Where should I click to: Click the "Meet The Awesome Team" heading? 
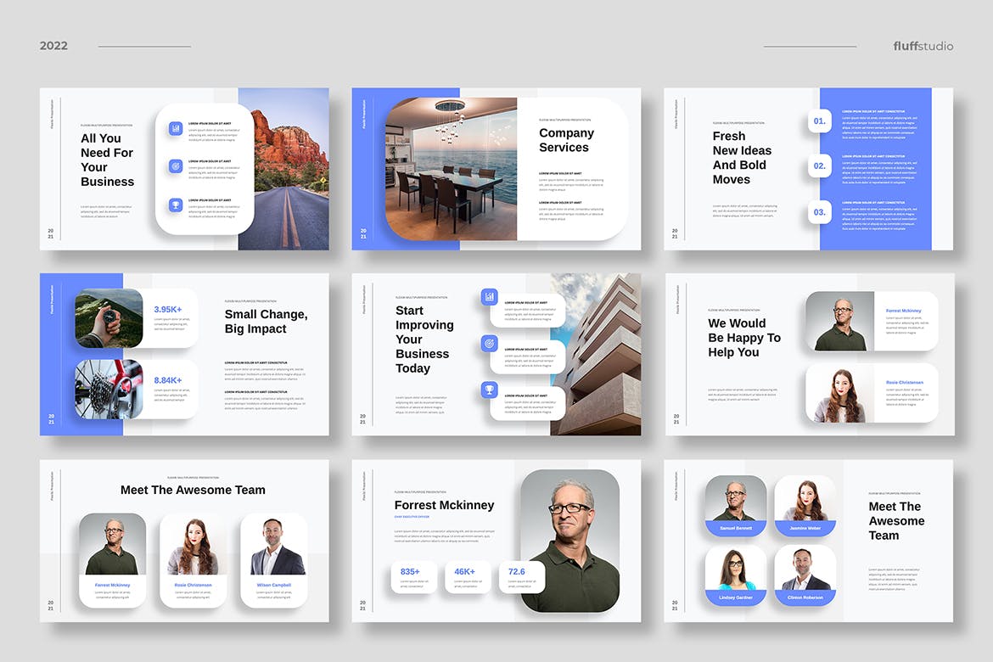point(194,490)
